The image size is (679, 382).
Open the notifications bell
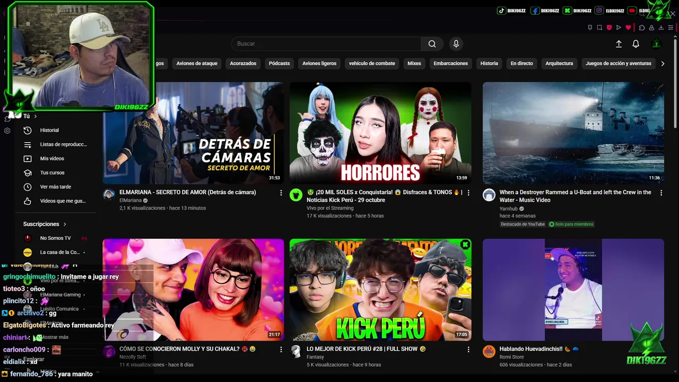click(636, 44)
